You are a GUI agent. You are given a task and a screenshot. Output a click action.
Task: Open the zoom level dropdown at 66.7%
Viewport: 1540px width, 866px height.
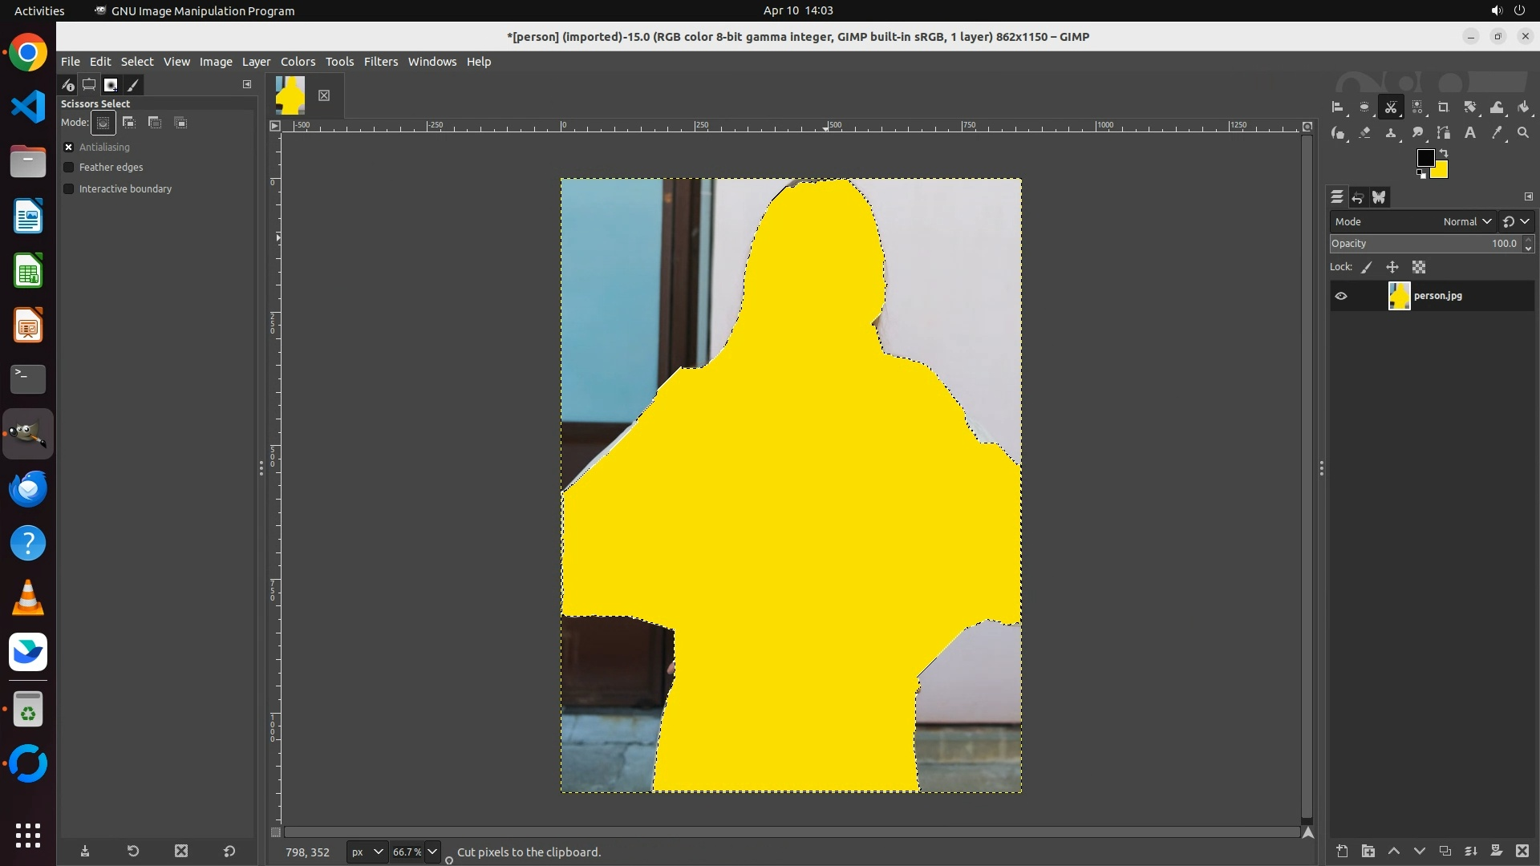[x=432, y=852]
